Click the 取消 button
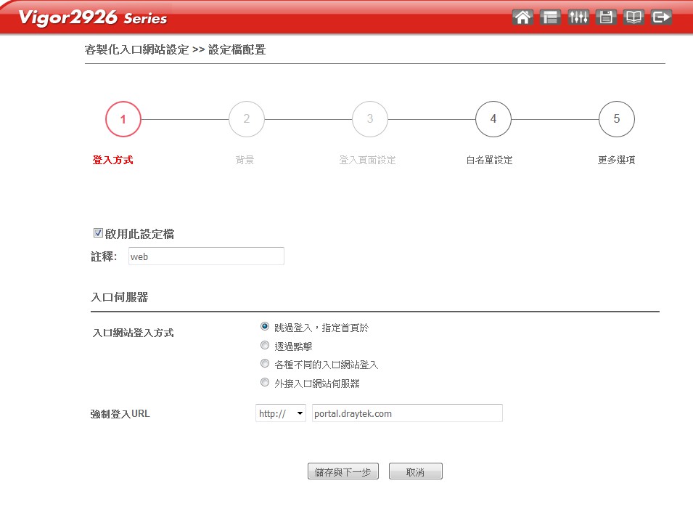This screenshot has width=693, height=515. [415, 471]
